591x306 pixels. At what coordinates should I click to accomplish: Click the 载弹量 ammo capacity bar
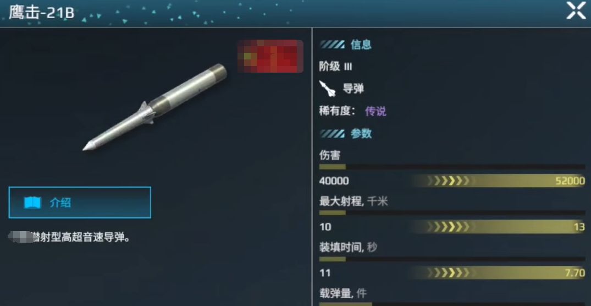(452, 304)
